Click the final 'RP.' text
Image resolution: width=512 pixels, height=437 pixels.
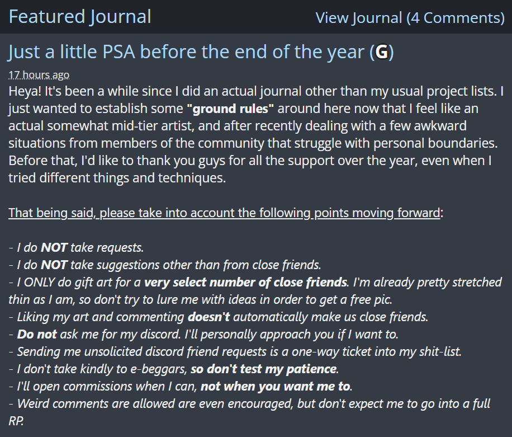click(x=16, y=421)
